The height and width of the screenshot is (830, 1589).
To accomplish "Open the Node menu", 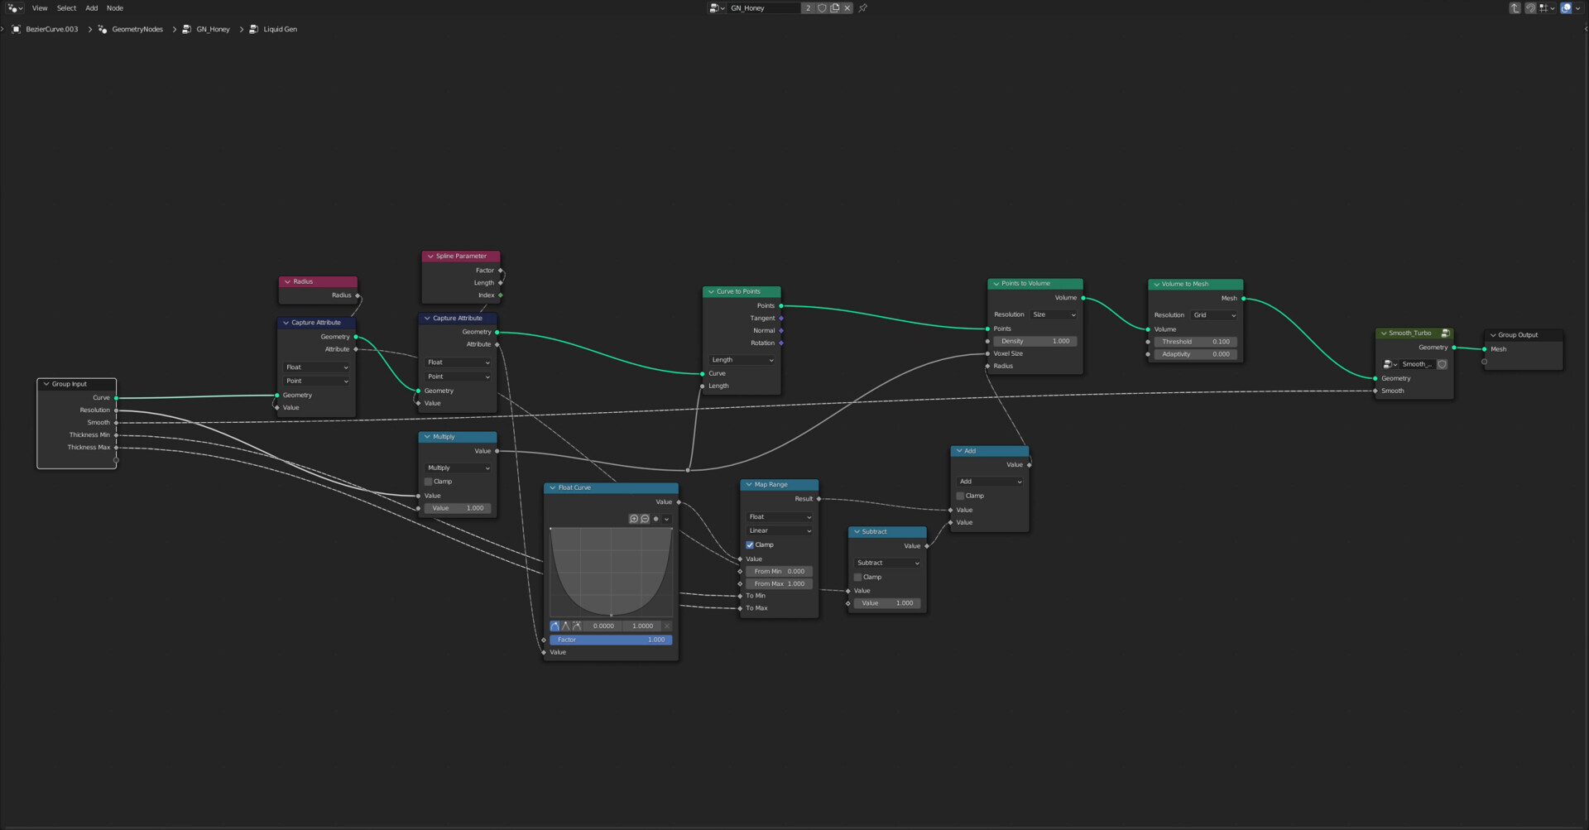I will [x=114, y=7].
